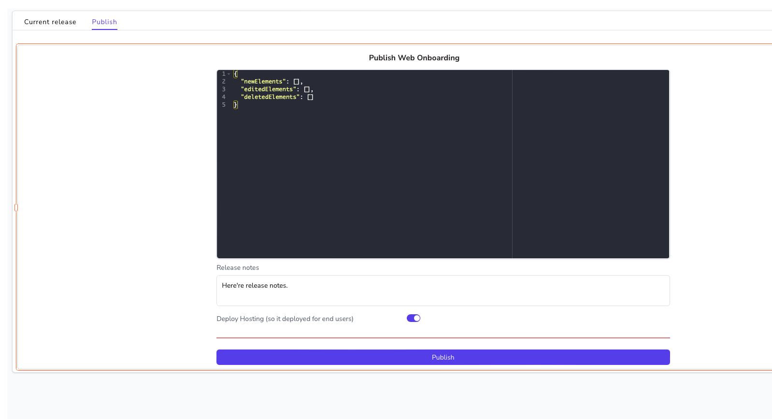Collapse the JSON fold arrow on line 1
Screen dimensions: 772x419
(x=229, y=74)
